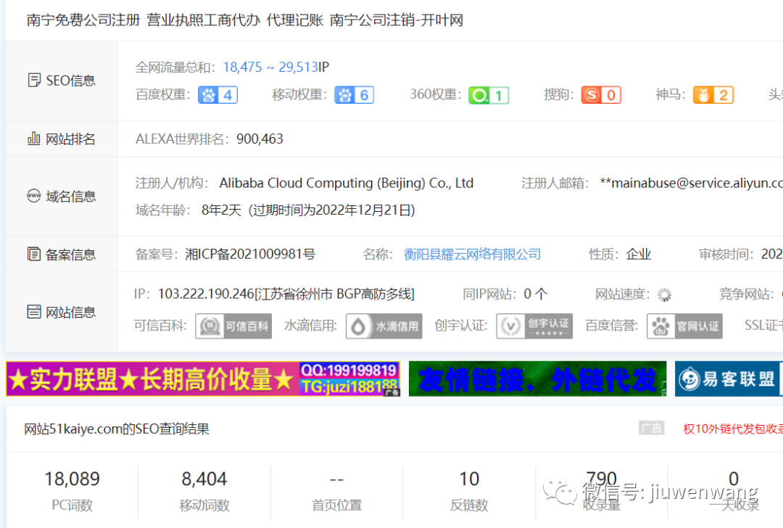Click the gray 广告 tag

click(x=651, y=428)
